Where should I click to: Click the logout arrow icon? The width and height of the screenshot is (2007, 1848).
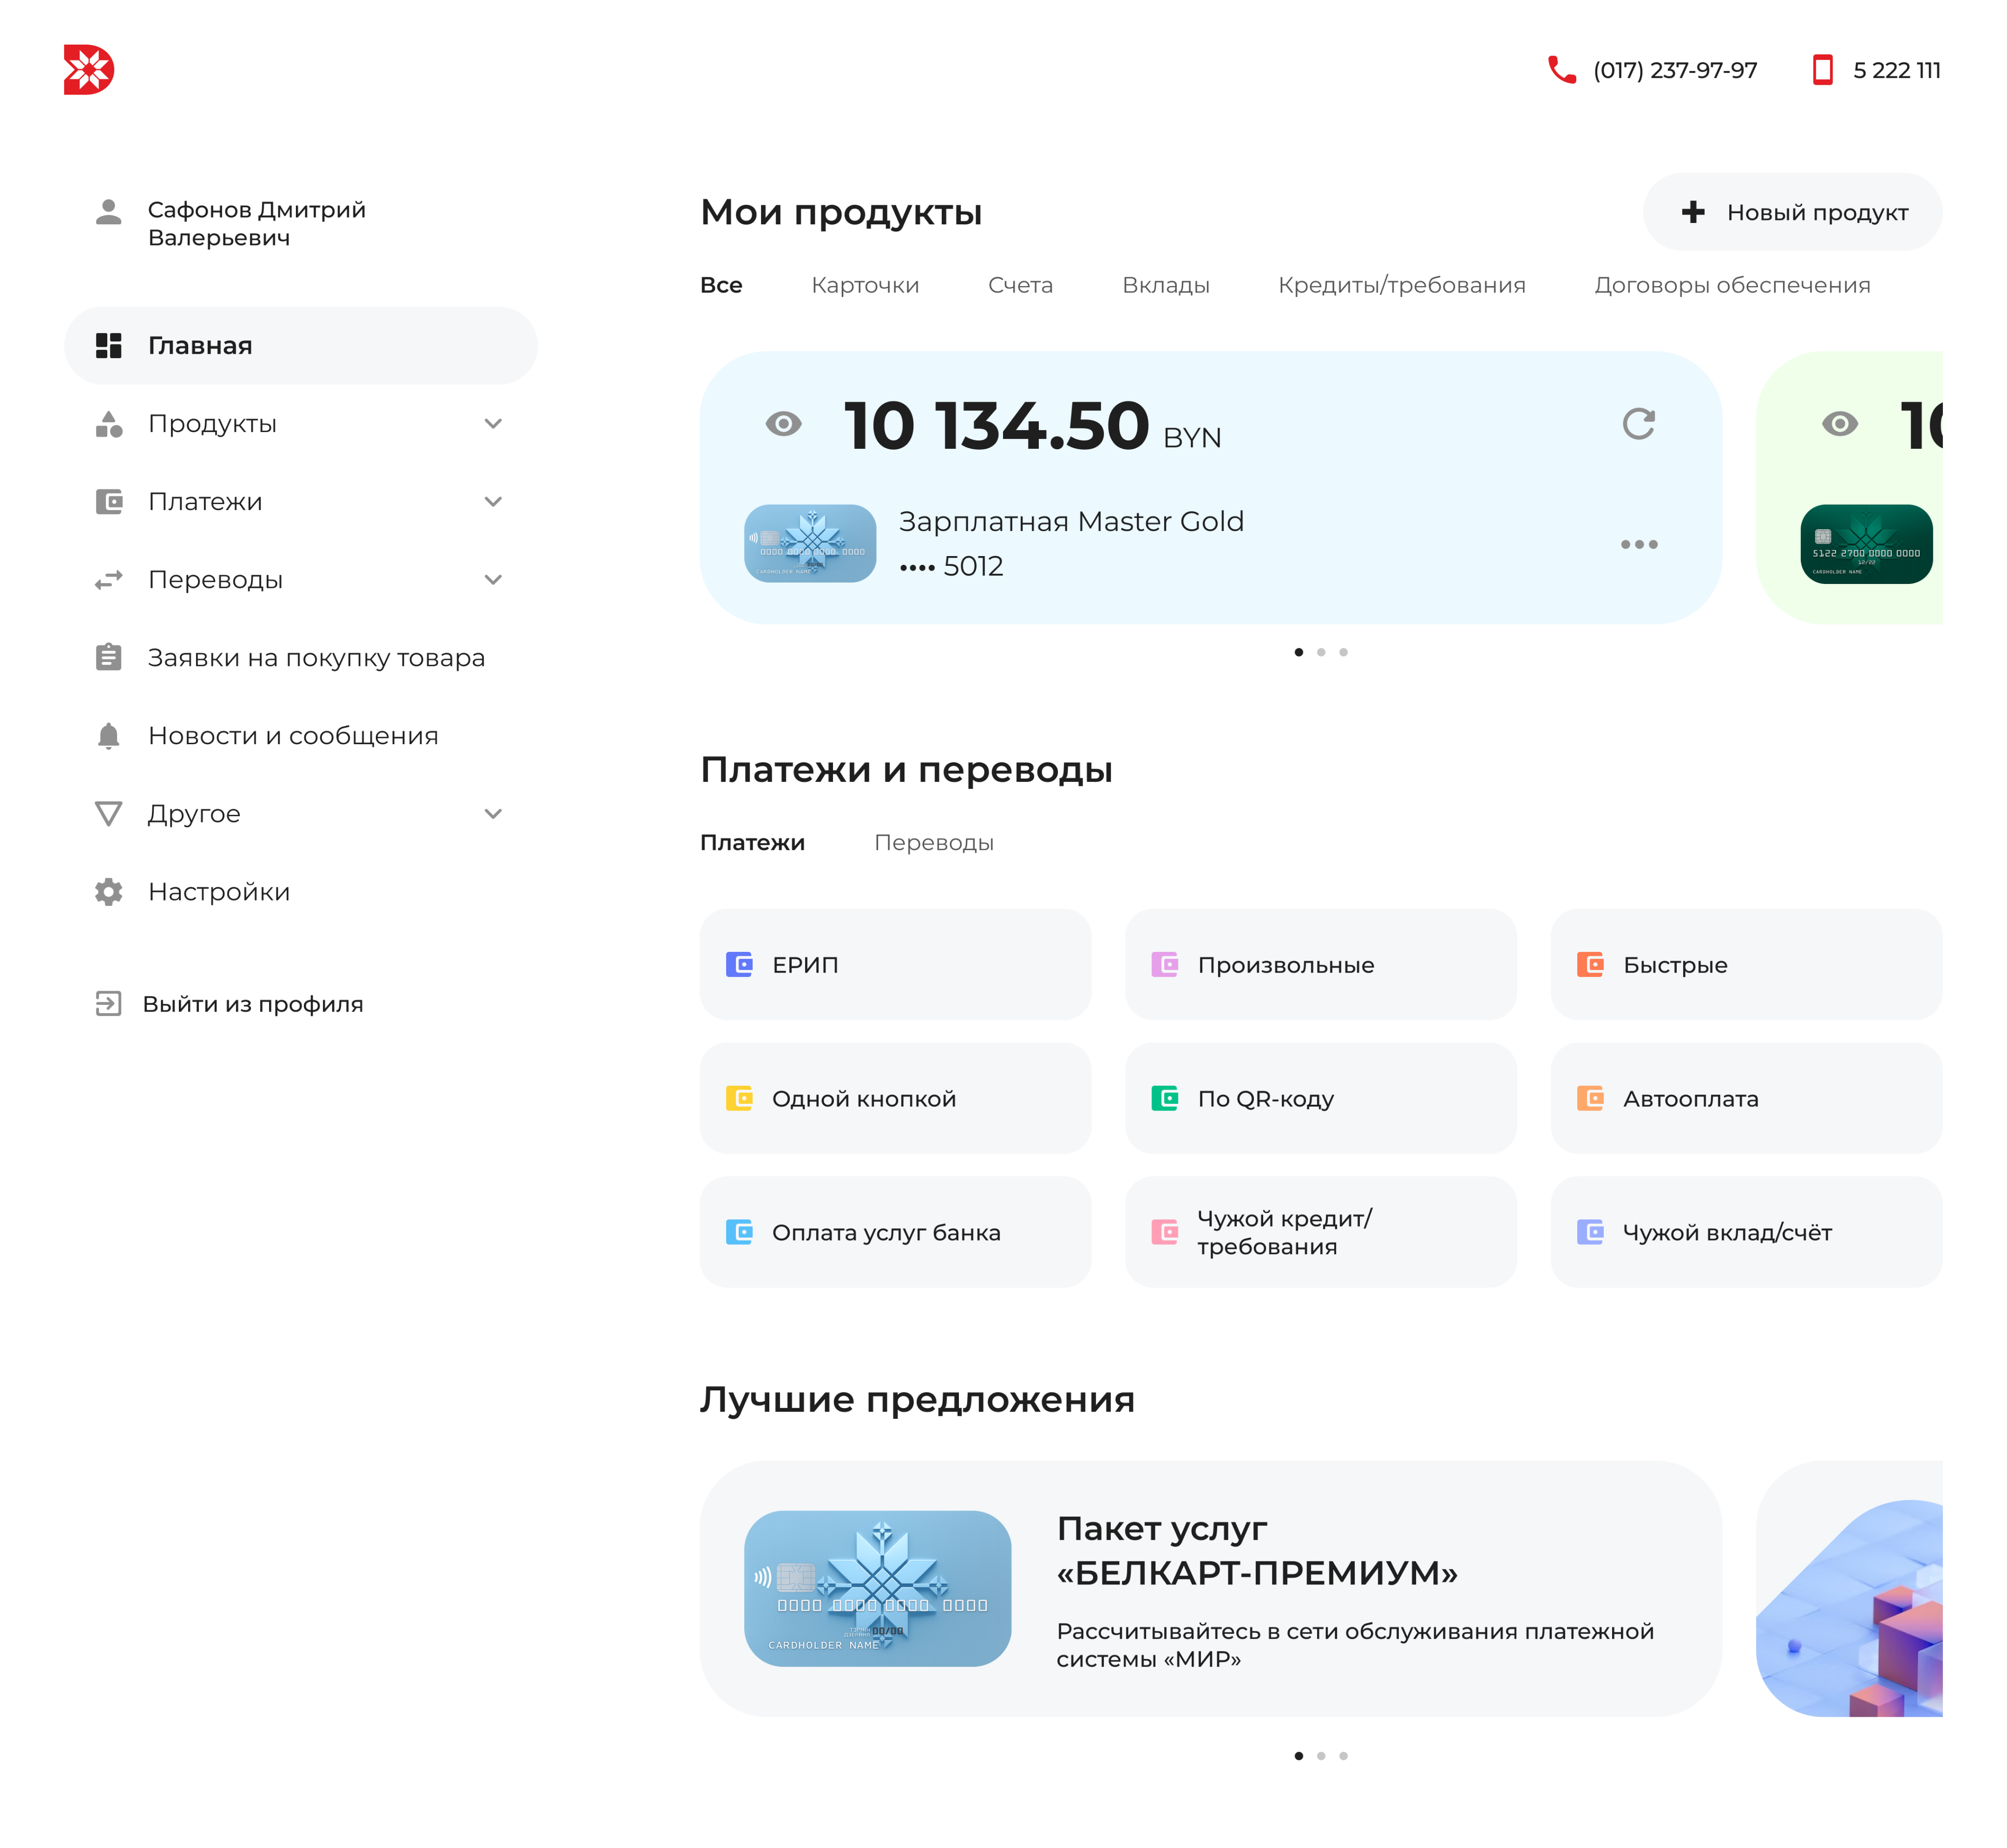pos(108,1004)
